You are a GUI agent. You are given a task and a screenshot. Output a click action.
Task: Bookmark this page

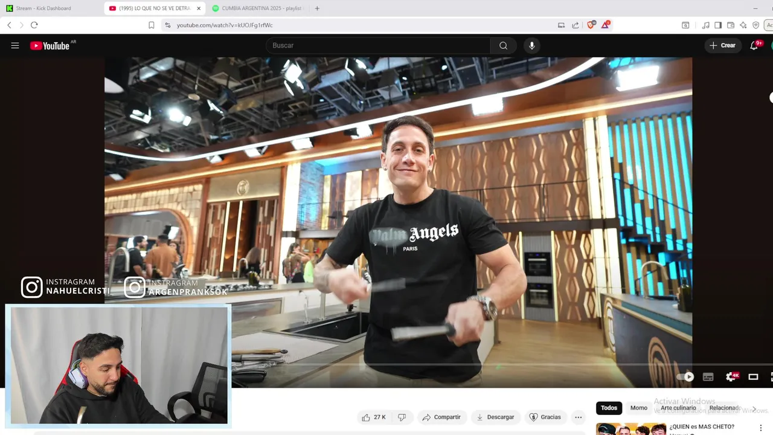[151, 25]
